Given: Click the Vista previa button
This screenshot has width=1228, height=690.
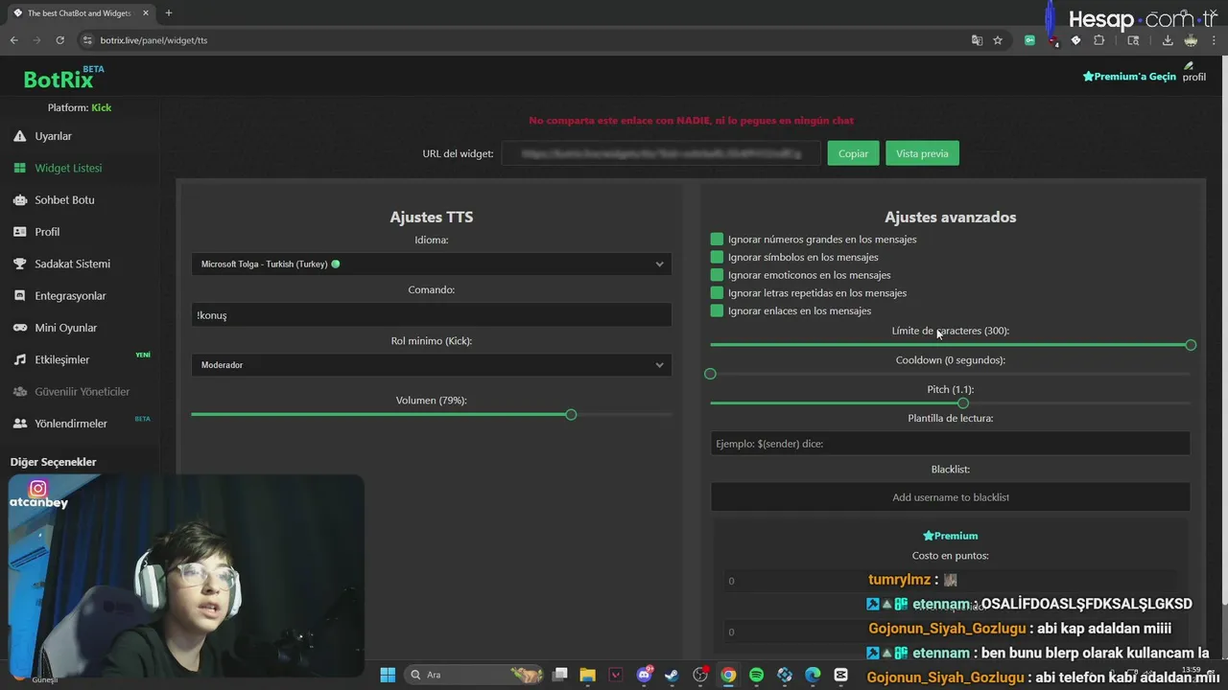Looking at the screenshot, I should point(922,153).
